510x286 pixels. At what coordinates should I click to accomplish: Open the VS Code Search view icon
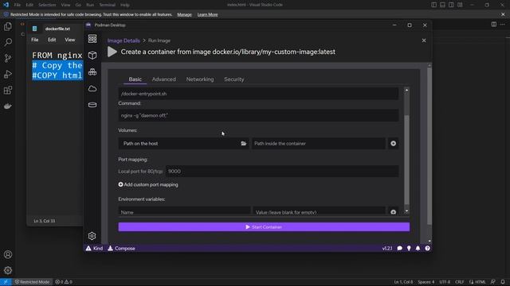(x=8, y=42)
